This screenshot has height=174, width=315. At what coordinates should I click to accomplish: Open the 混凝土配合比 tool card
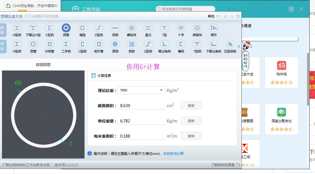pos(281,119)
